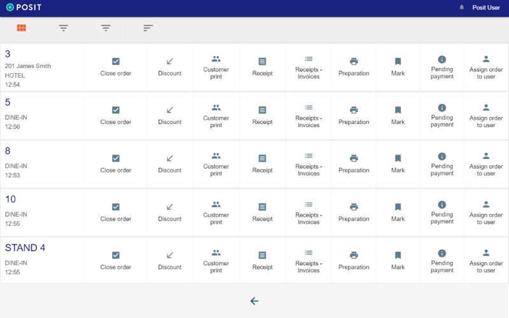Print Preparation for order 5
509x318 pixels.
354,116
